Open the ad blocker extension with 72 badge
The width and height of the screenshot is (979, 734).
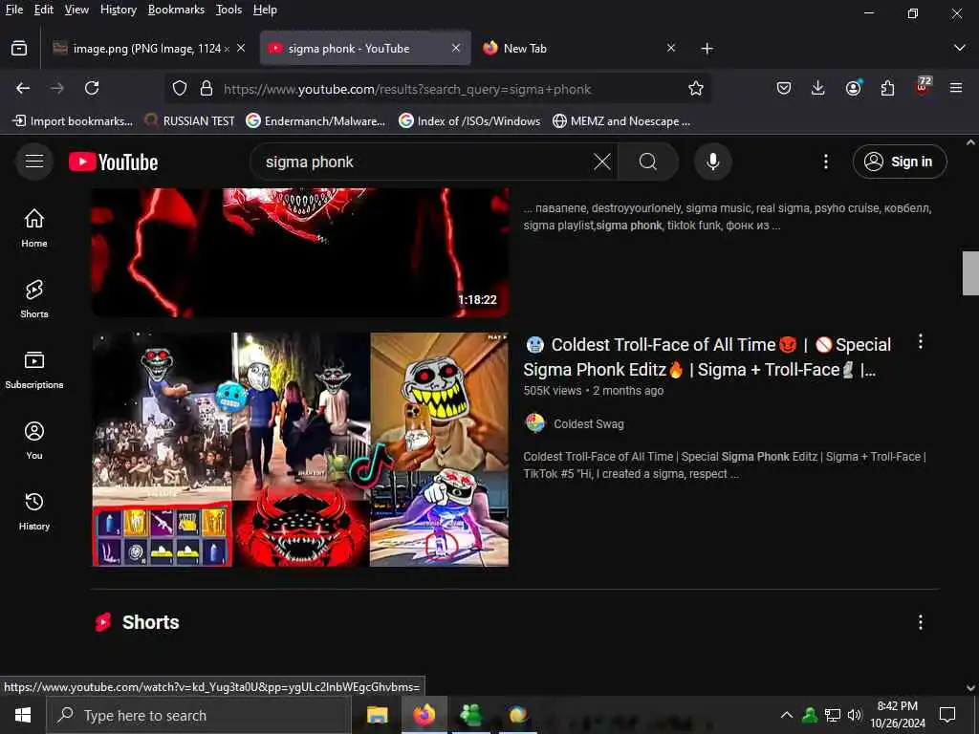click(x=923, y=86)
